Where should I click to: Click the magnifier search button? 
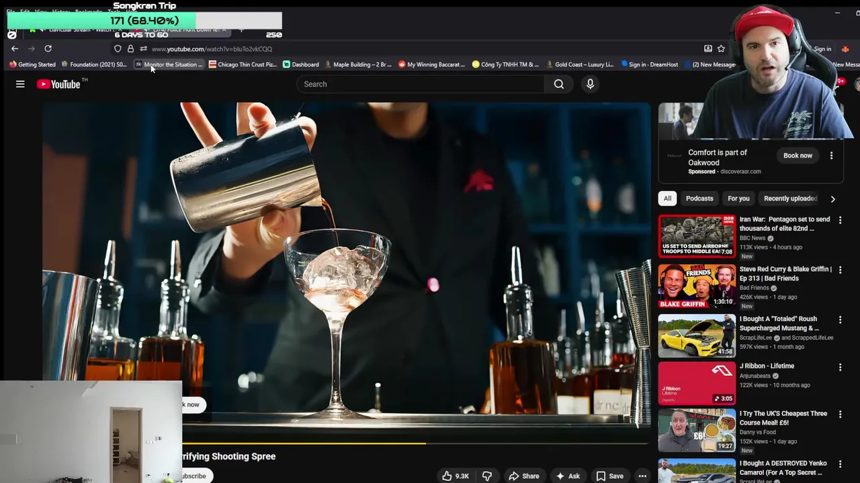(x=558, y=84)
